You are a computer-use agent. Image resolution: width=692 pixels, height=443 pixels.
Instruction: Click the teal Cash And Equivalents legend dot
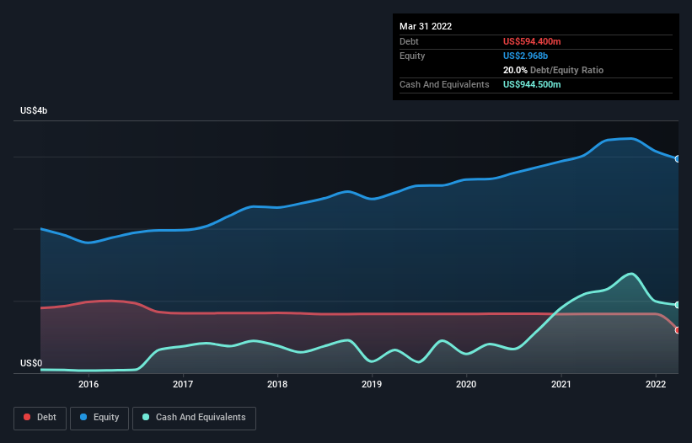(x=146, y=417)
